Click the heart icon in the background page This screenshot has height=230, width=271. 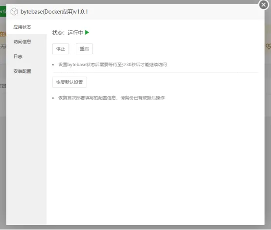click(x=268, y=46)
